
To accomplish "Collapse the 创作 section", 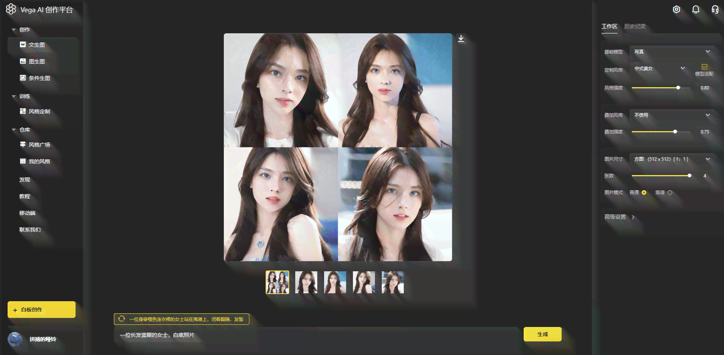I will [14, 30].
